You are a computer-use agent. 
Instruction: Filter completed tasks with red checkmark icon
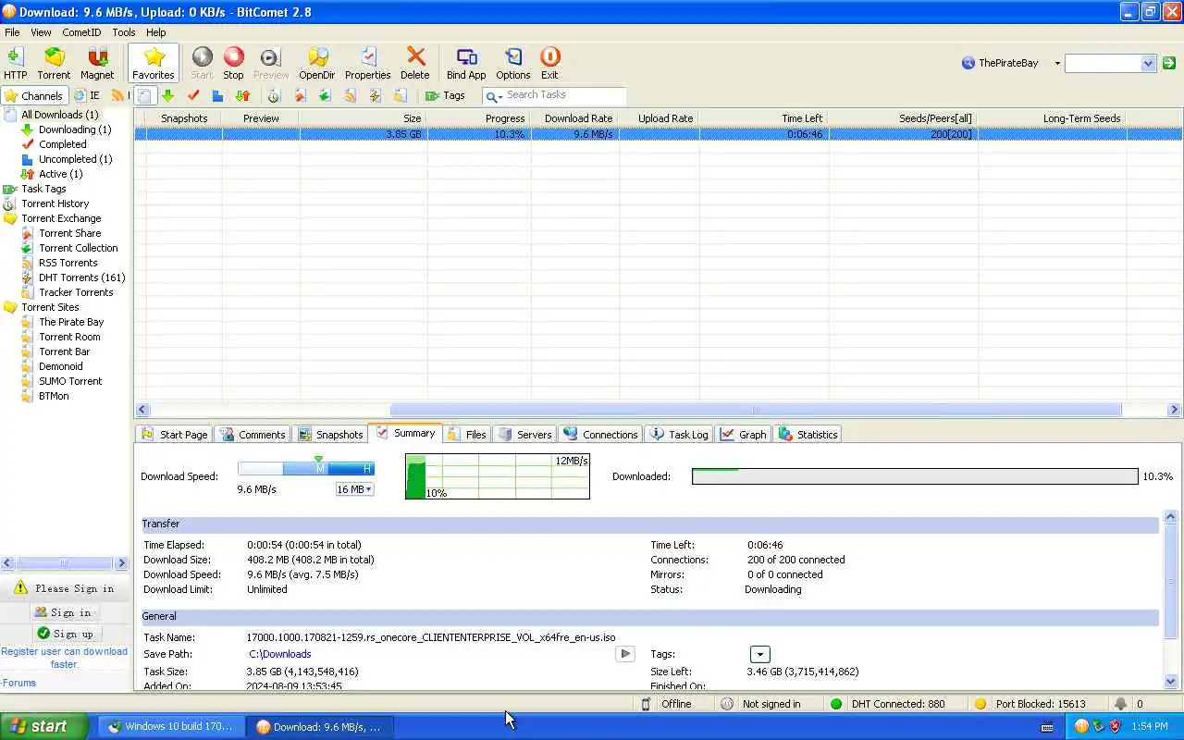[192, 95]
